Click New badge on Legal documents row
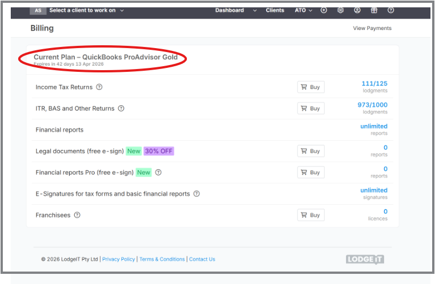 click(x=134, y=151)
